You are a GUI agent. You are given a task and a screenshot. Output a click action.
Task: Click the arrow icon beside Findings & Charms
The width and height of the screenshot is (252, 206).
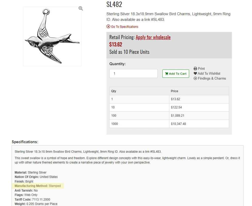pos(195,78)
